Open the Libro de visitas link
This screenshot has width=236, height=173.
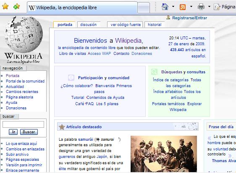(x=73, y=54)
